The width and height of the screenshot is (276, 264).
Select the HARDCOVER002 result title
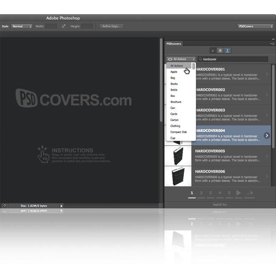click(x=210, y=90)
